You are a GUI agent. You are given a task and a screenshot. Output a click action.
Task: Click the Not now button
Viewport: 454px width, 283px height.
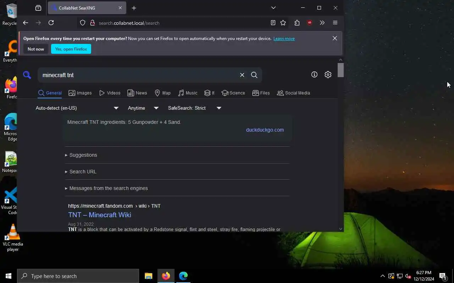pos(36,49)
